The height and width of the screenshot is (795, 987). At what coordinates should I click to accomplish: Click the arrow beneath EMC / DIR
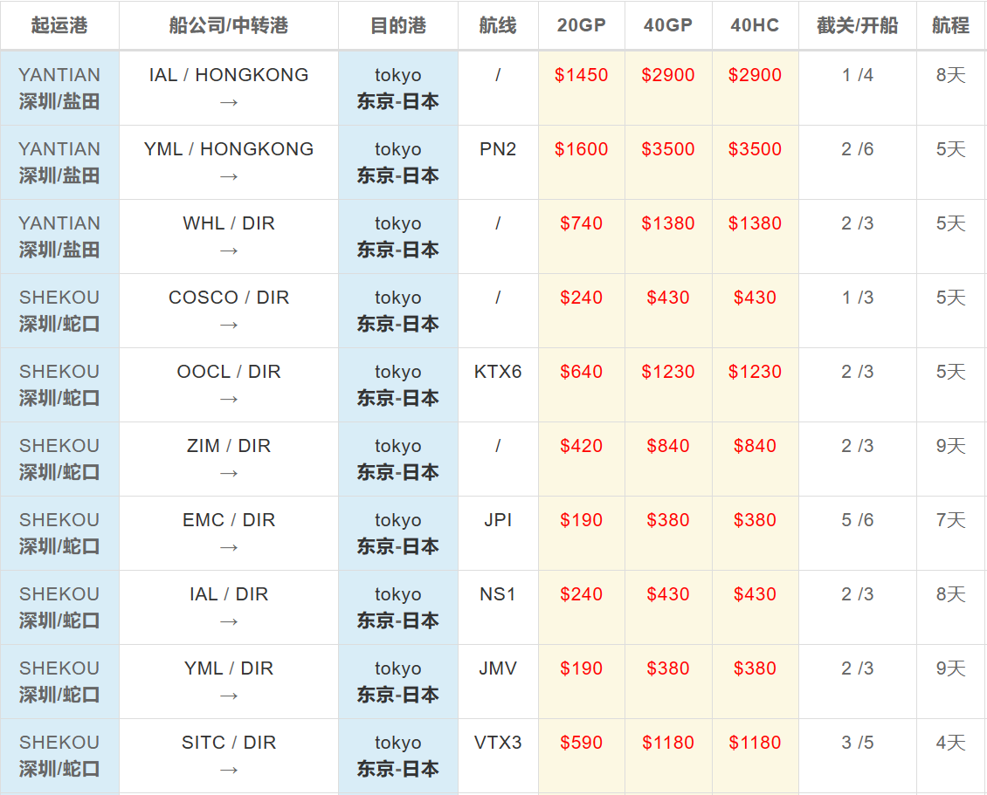pos(229,547)
